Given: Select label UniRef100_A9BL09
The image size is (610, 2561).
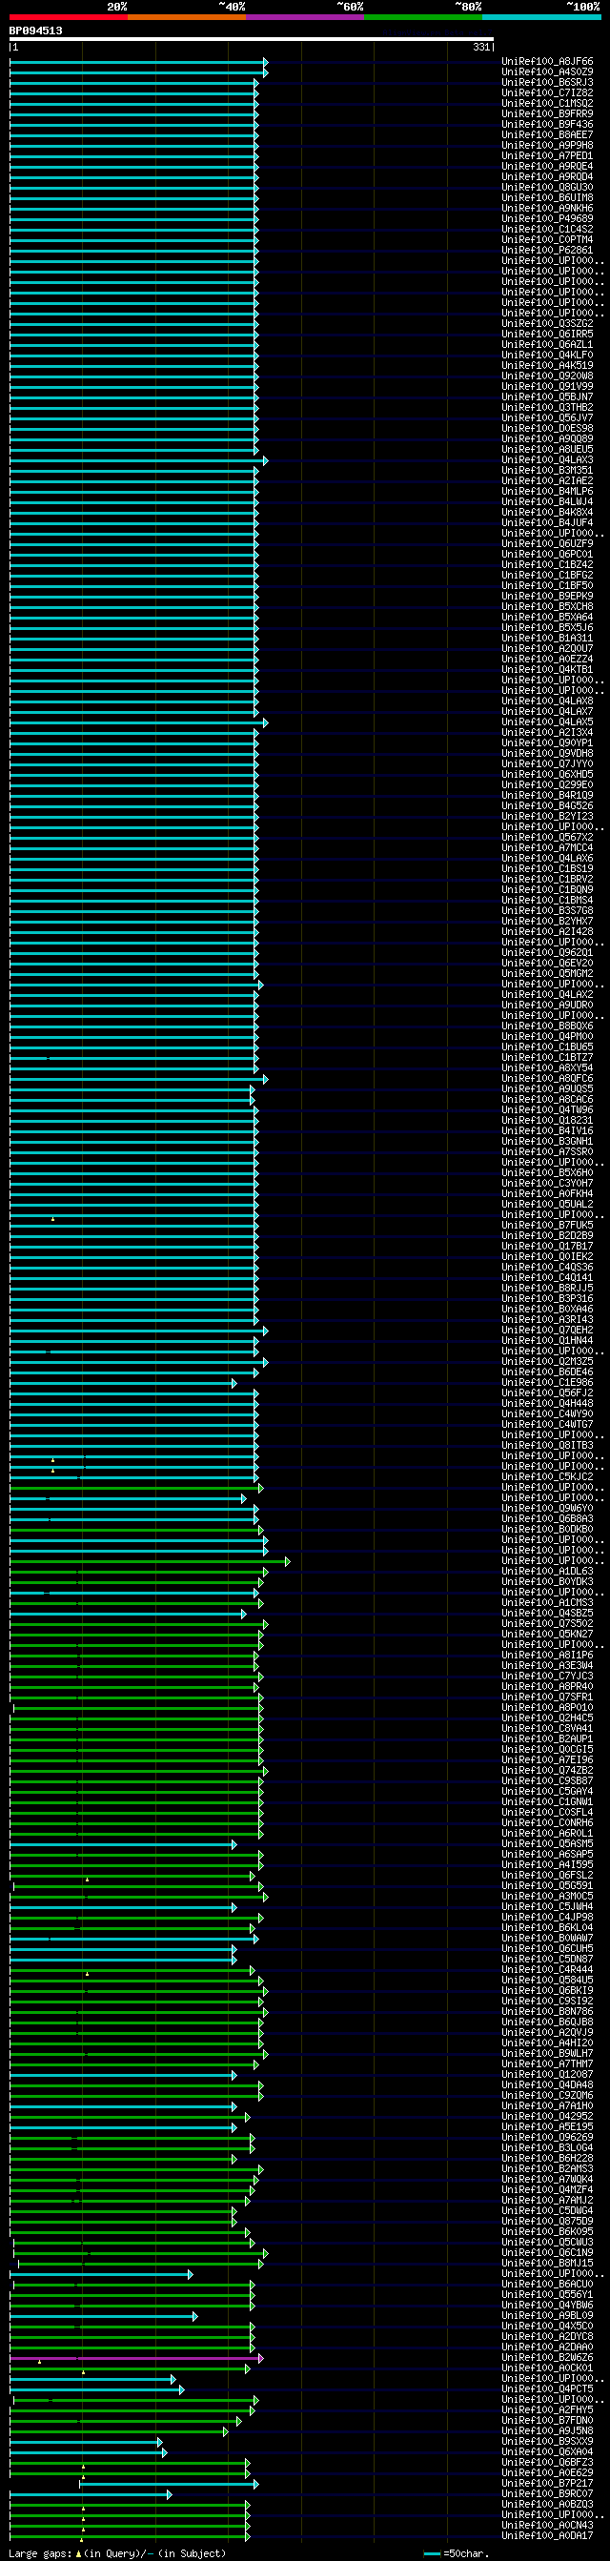Looking at the screenshot, I should point(547,2316).
